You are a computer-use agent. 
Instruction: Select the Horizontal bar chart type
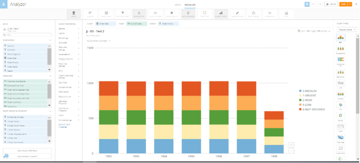point(340,59)
